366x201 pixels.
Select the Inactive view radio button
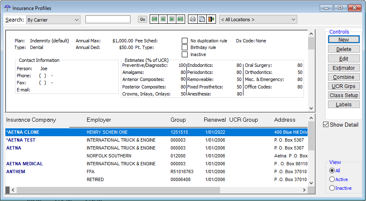click(332, 188)
